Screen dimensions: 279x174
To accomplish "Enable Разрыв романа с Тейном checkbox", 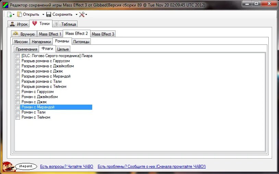I will coord(17,86).
